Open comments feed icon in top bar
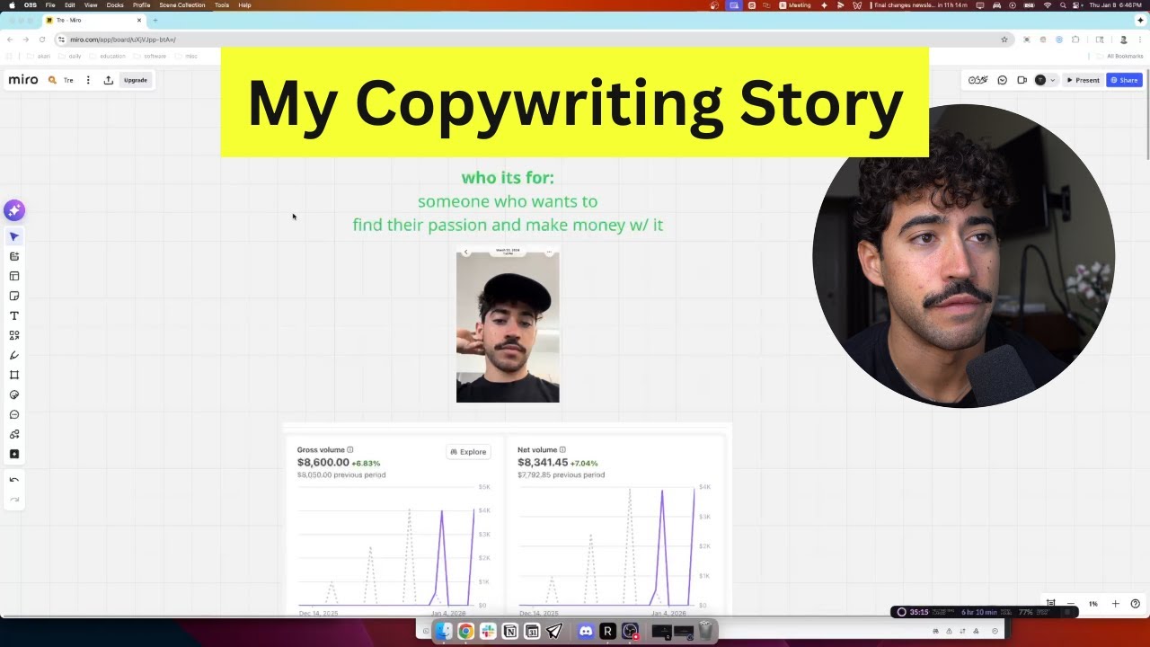1150x647 pixels. coord(1003,80)
